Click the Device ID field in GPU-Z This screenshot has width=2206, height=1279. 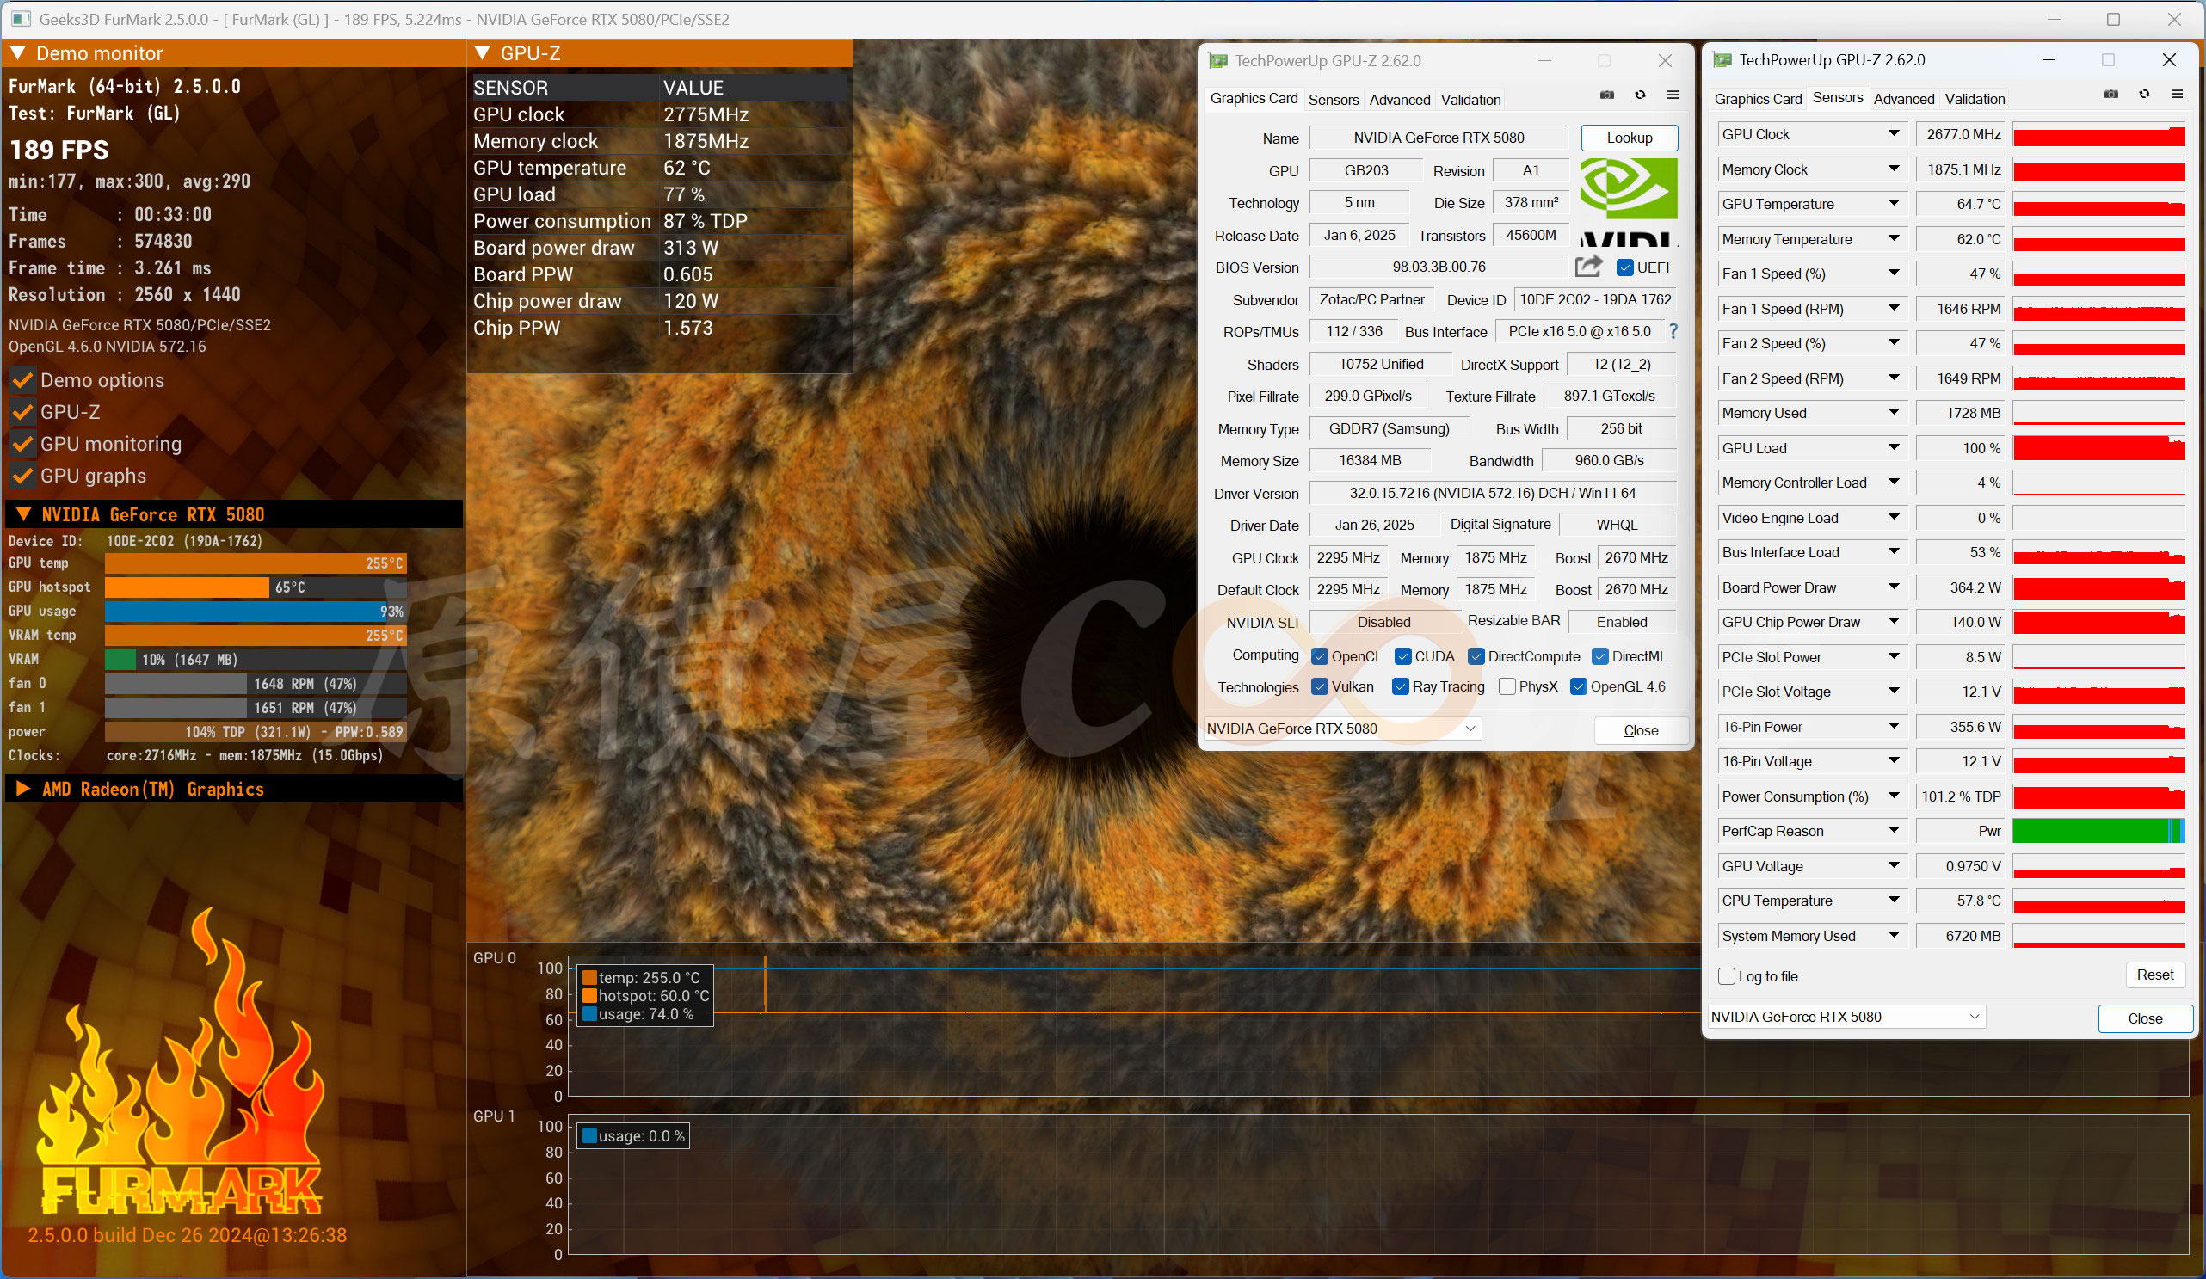point(1595,299)
